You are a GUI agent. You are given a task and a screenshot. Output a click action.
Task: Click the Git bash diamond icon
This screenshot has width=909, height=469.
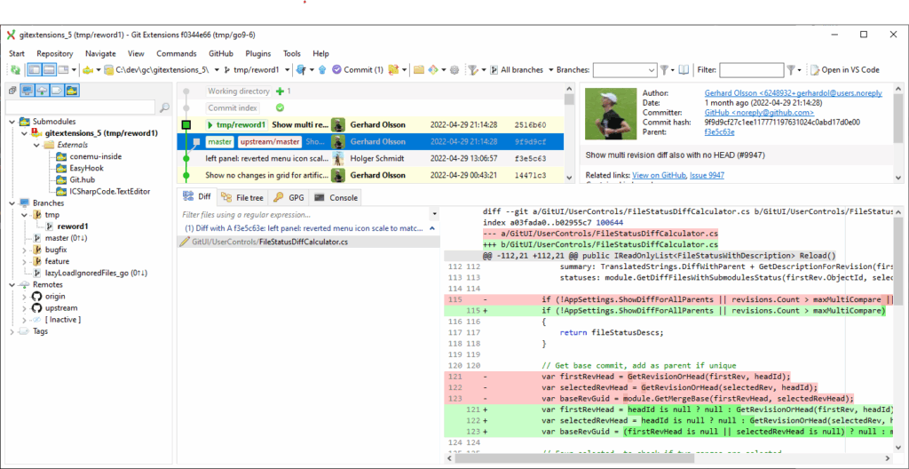(433, 69)
